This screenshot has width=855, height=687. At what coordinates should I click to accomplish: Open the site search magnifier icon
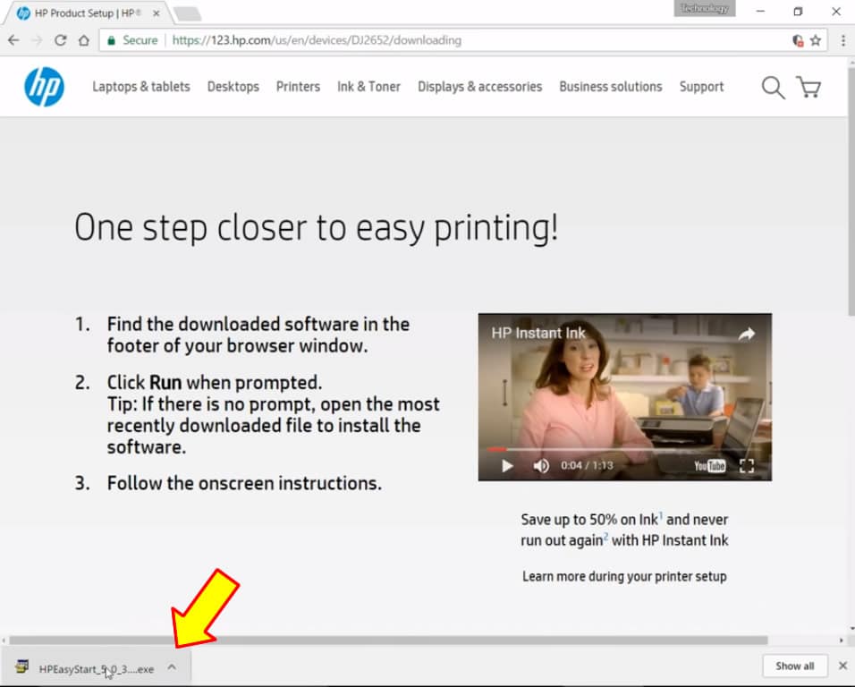click(773, 87)
